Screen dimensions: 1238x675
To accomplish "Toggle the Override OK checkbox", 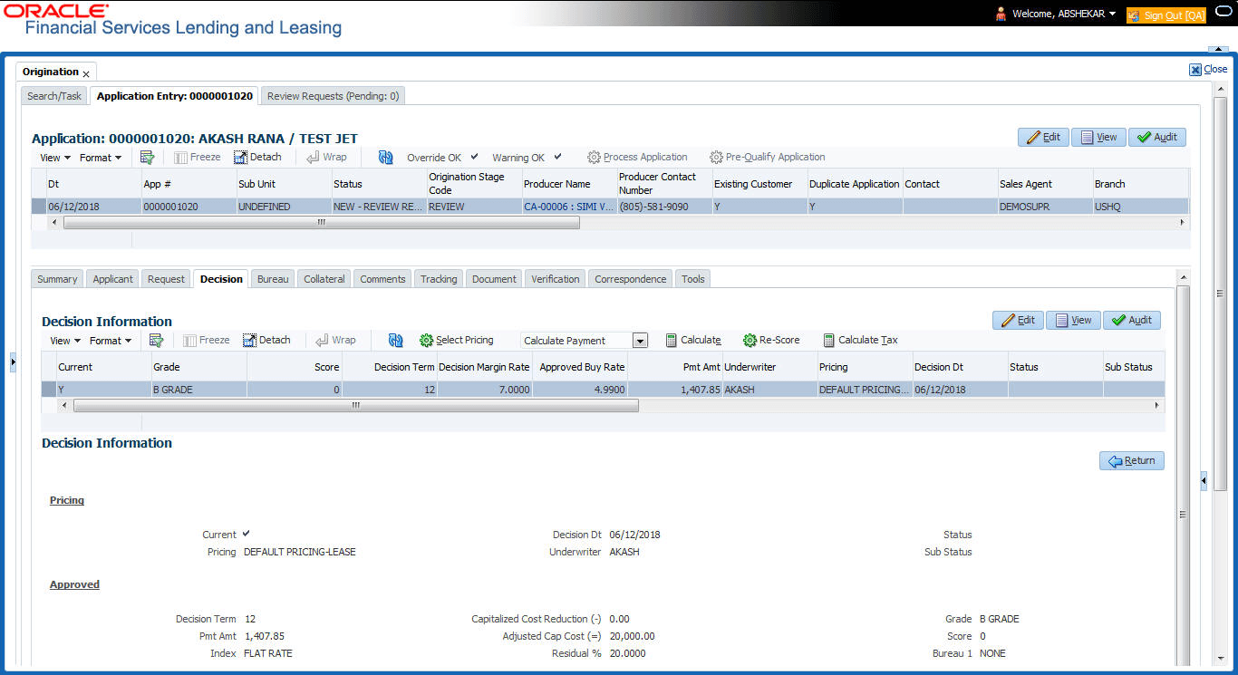I will [475, 157].
